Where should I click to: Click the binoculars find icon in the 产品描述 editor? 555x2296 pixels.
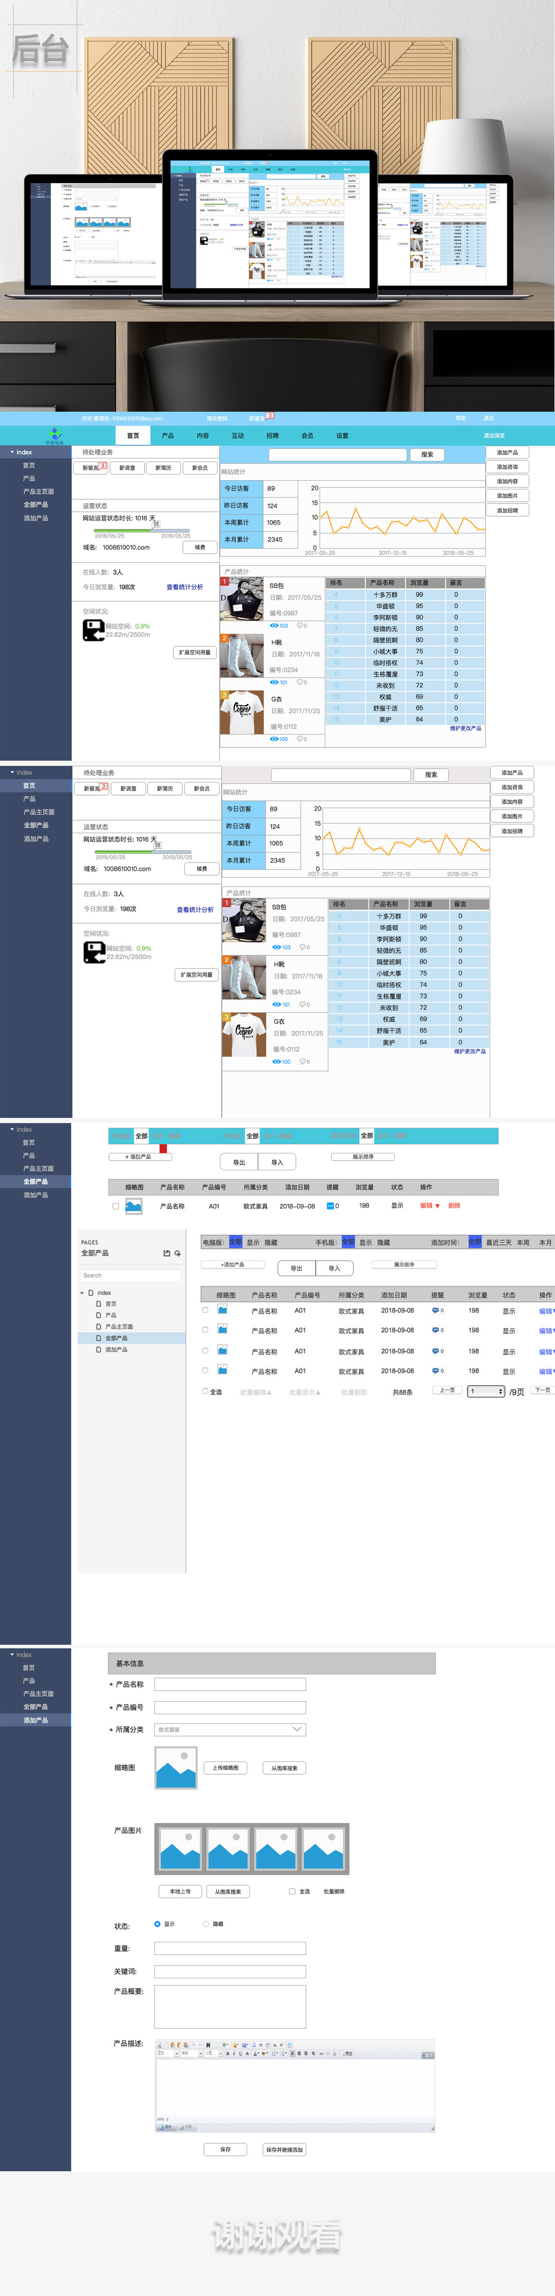pyautogui.click(x=209, y=2045)
